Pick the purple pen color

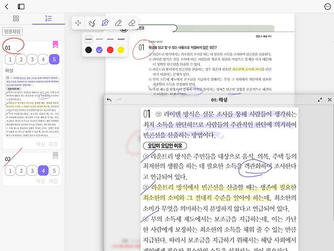99,50
